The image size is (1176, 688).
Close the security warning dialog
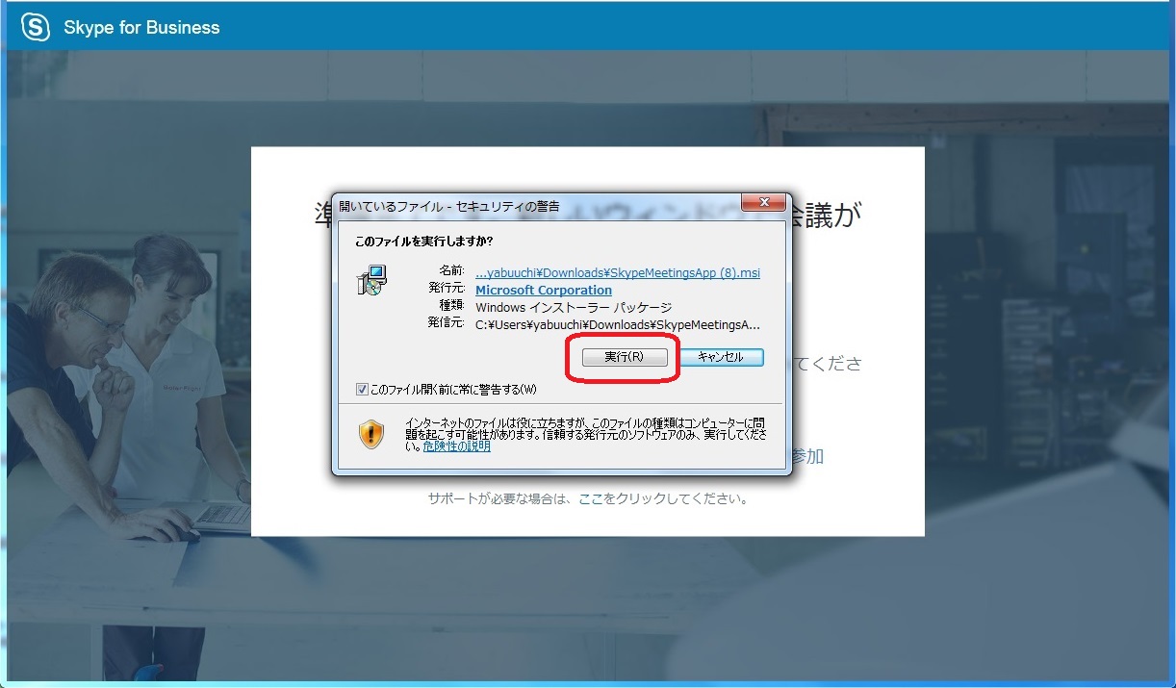[x=764, y=203]
